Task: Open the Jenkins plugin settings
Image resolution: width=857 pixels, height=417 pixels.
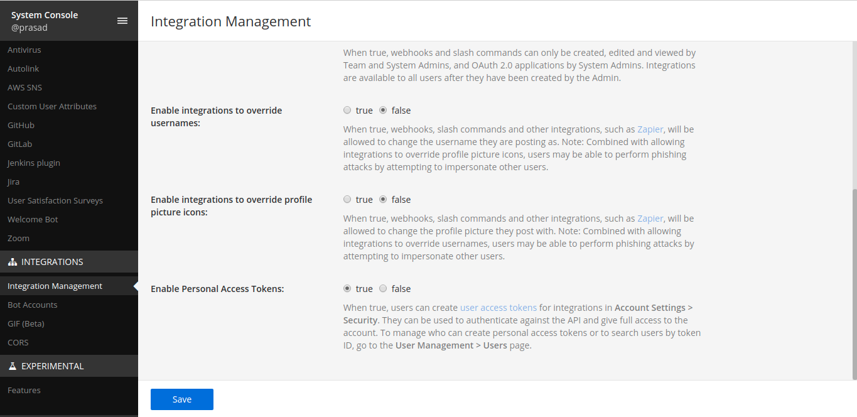Action: pyautogui.click(x=33, y=163)
